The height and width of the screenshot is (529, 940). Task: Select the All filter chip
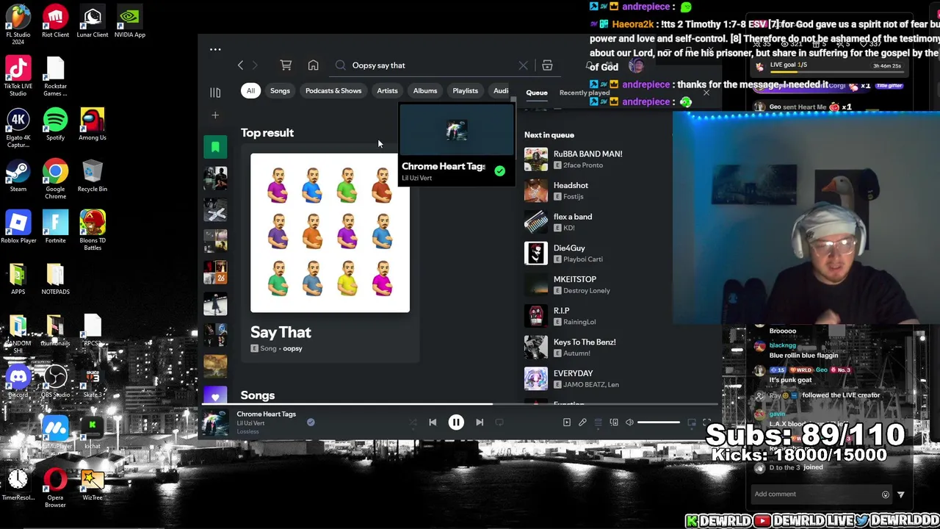pos(250,91)
